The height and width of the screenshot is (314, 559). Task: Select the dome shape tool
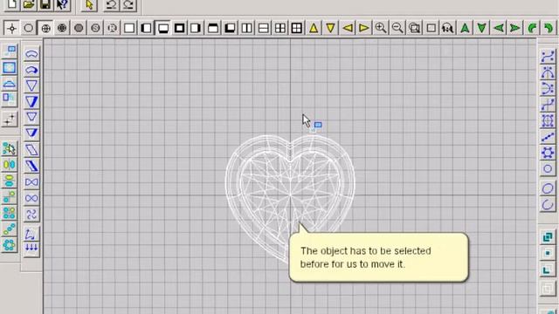[x=10, y=84]
